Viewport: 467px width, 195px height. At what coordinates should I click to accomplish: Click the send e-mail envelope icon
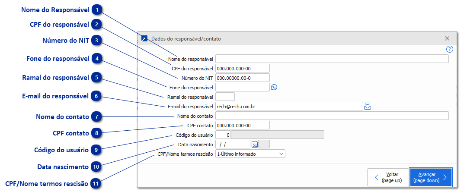368,106
